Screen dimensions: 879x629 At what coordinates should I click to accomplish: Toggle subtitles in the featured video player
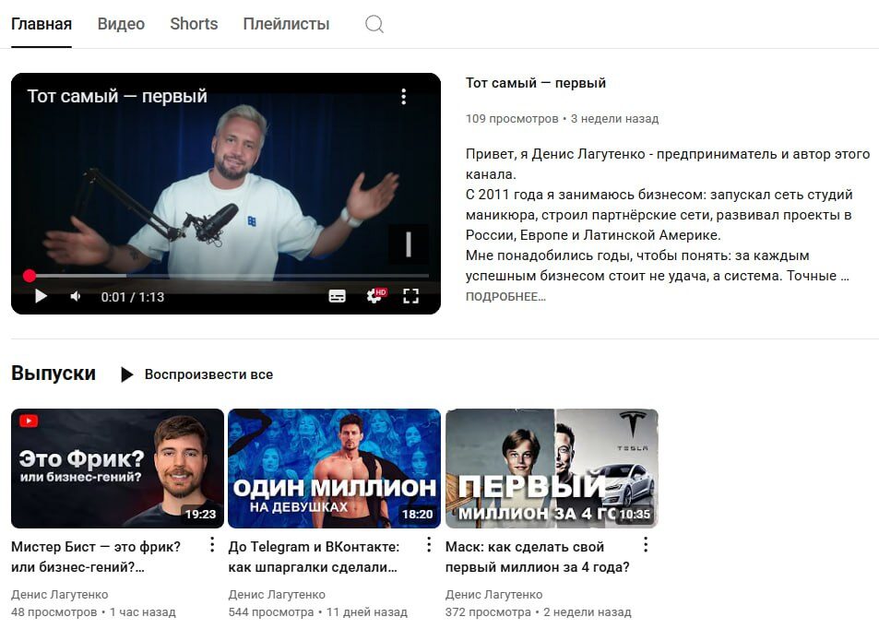click(337, 296)
